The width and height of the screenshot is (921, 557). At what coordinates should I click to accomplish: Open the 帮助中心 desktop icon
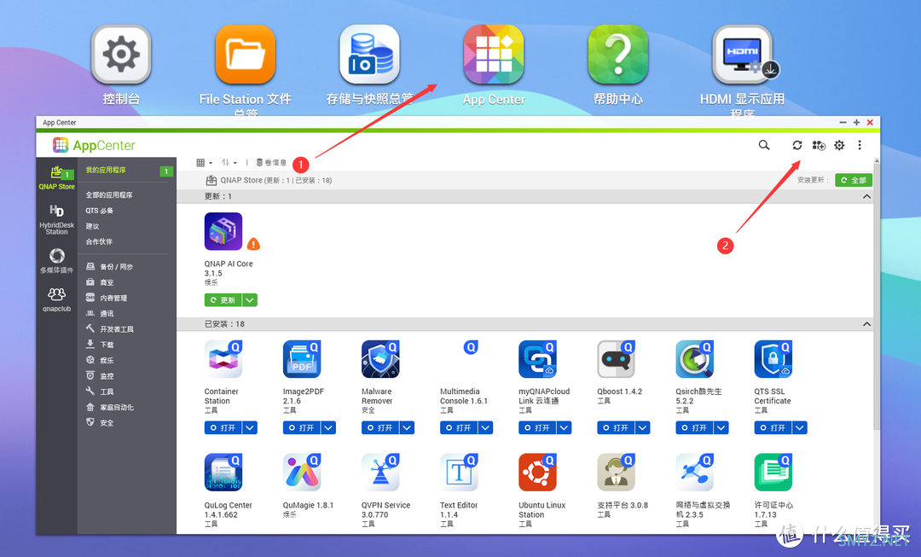coord(618,55)
